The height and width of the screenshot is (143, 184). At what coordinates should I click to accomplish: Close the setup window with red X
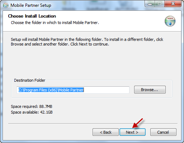[173, 4]
